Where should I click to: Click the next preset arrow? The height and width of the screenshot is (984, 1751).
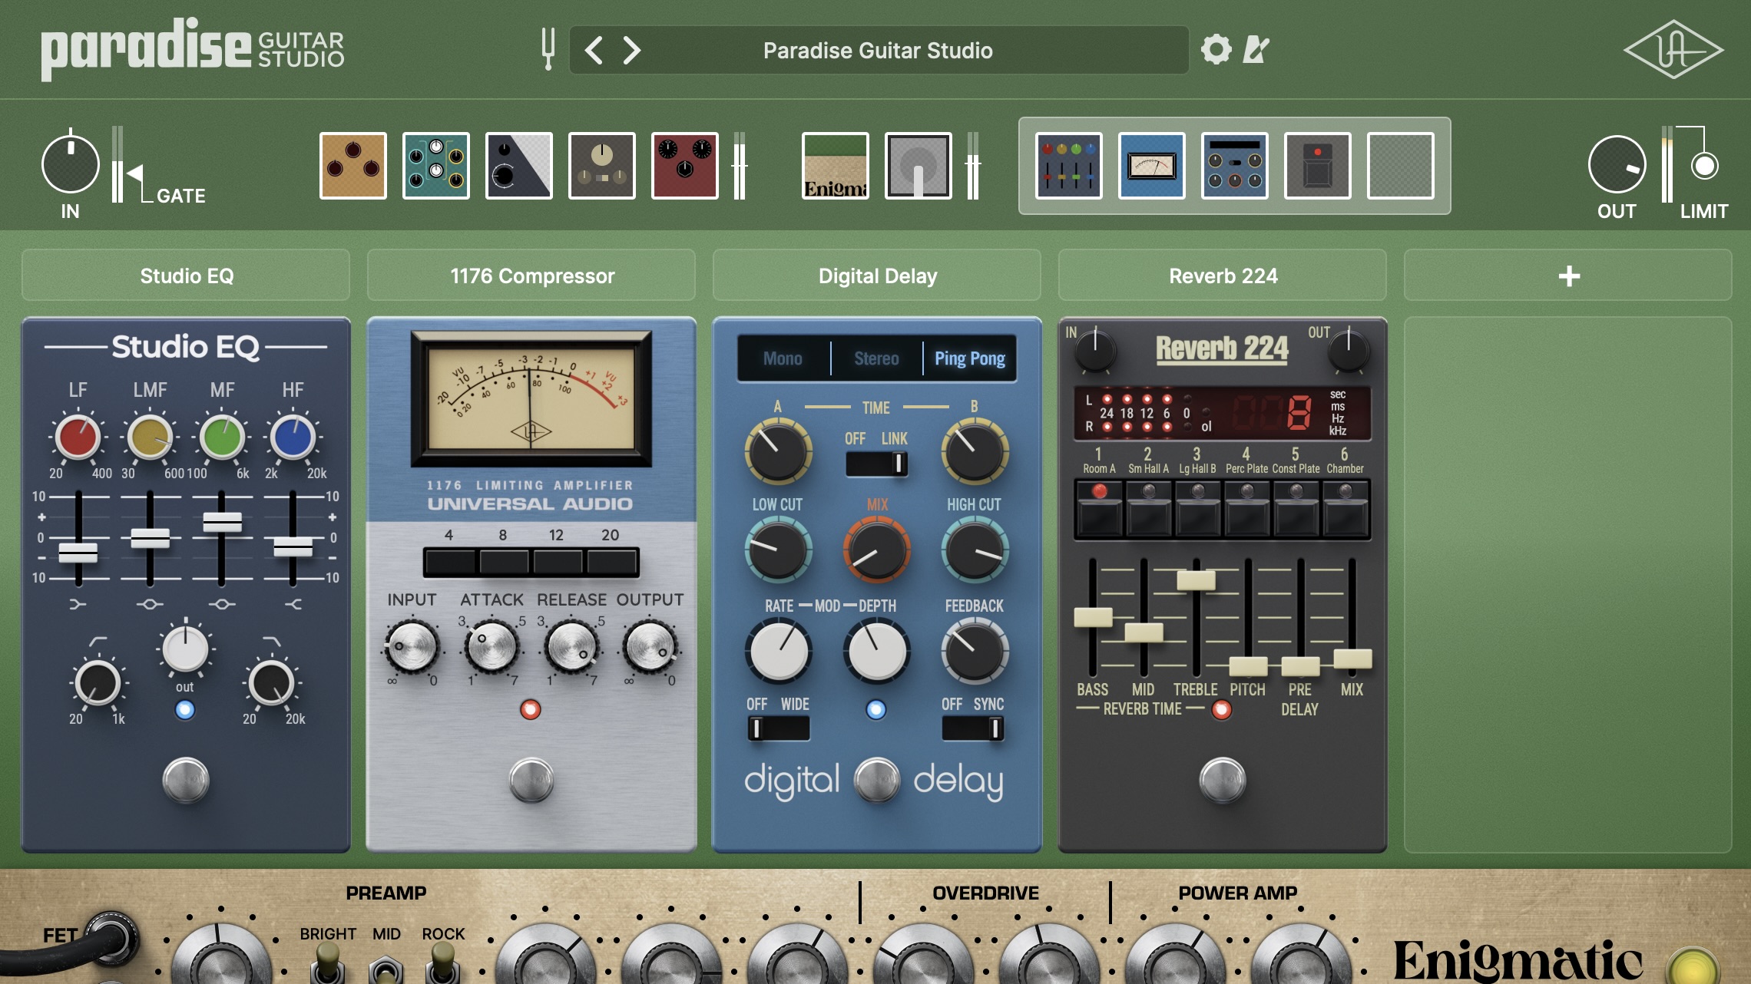632,49
